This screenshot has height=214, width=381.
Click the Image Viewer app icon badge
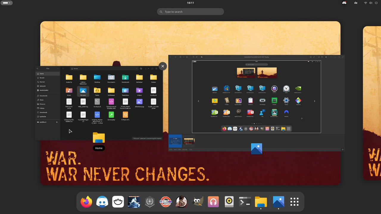pos(256,149)
